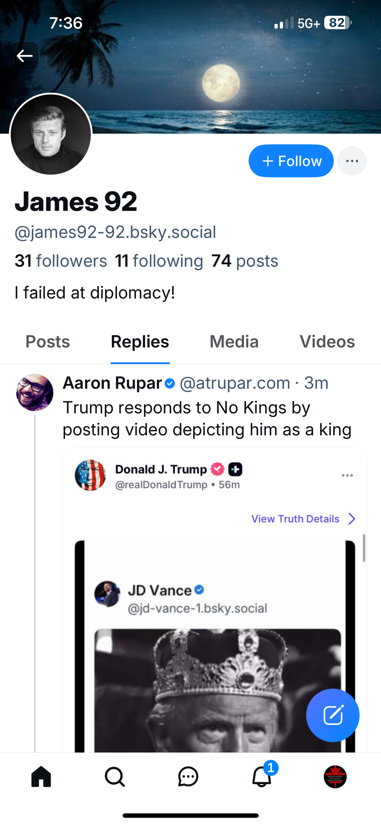Image resolution: width=381 pixels, height=825 pixels.
Task: Expand View Truth Details chevron
Action: pyautogui.click(x=351, y=519)
